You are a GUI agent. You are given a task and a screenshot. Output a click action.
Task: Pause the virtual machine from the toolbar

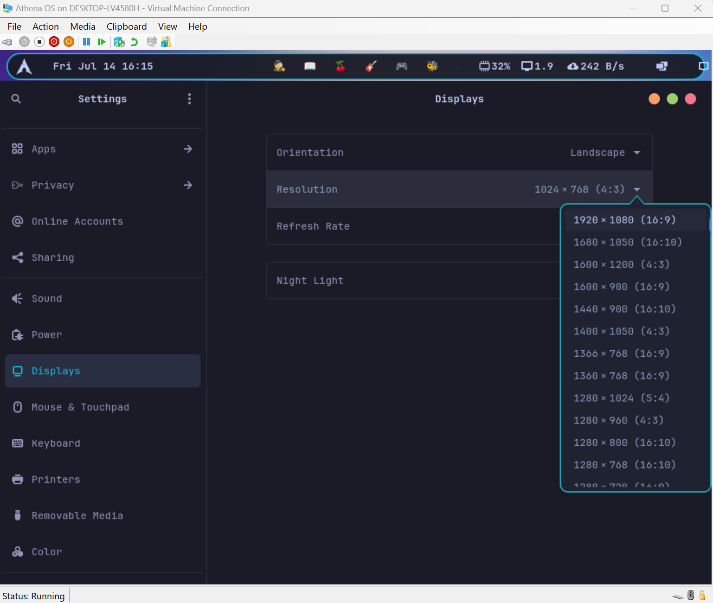86,42
